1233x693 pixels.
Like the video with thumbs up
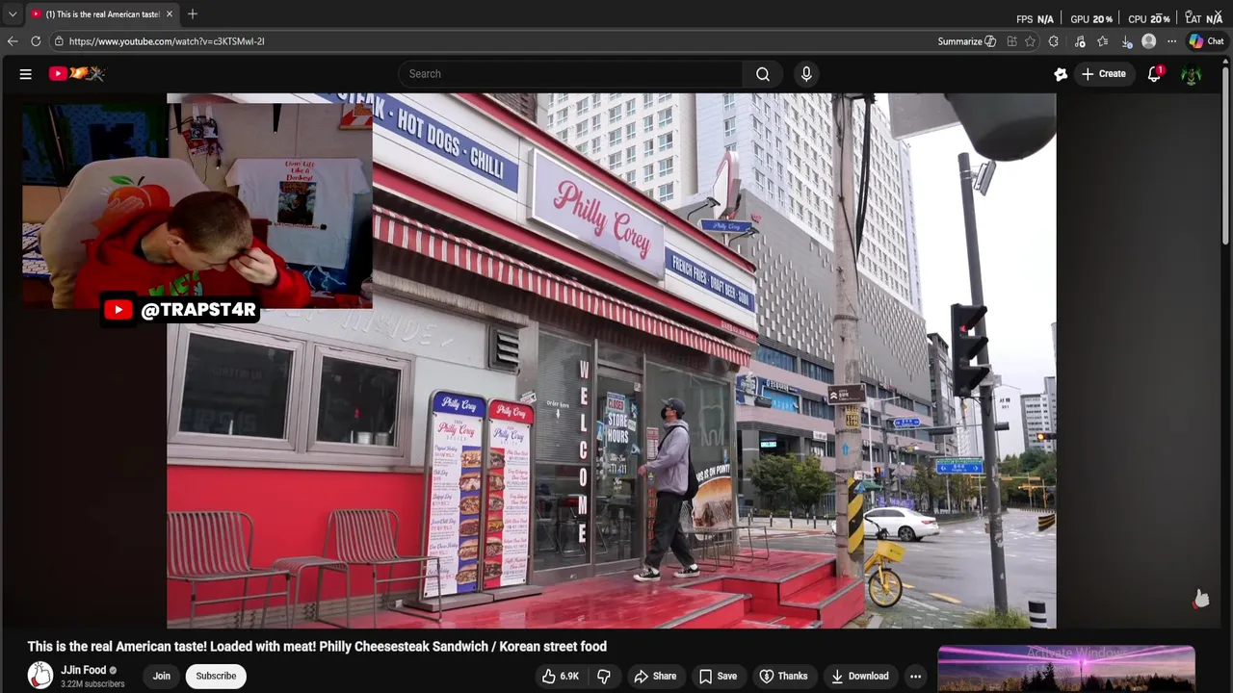coord(560,676)
